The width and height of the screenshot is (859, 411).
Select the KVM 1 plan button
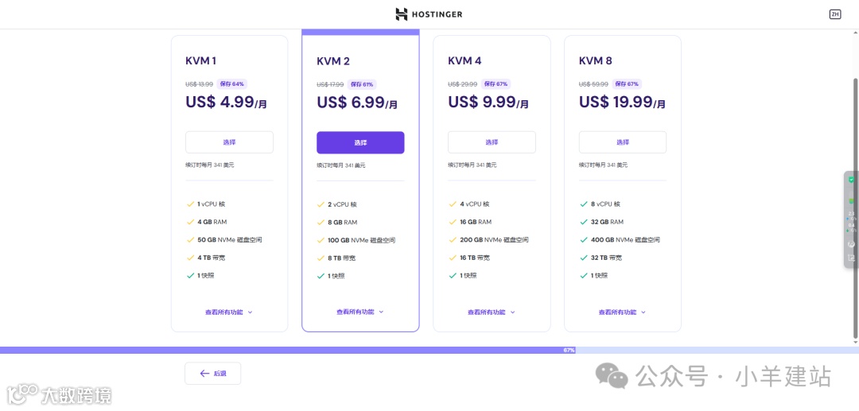229,142
